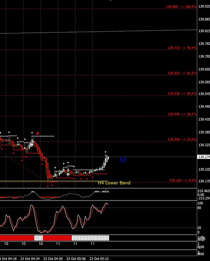This screenshot has width=210, height=261.
Task: Select the '139.733 --> 76.4%' Fibonacci label
Action: point(182,48)
